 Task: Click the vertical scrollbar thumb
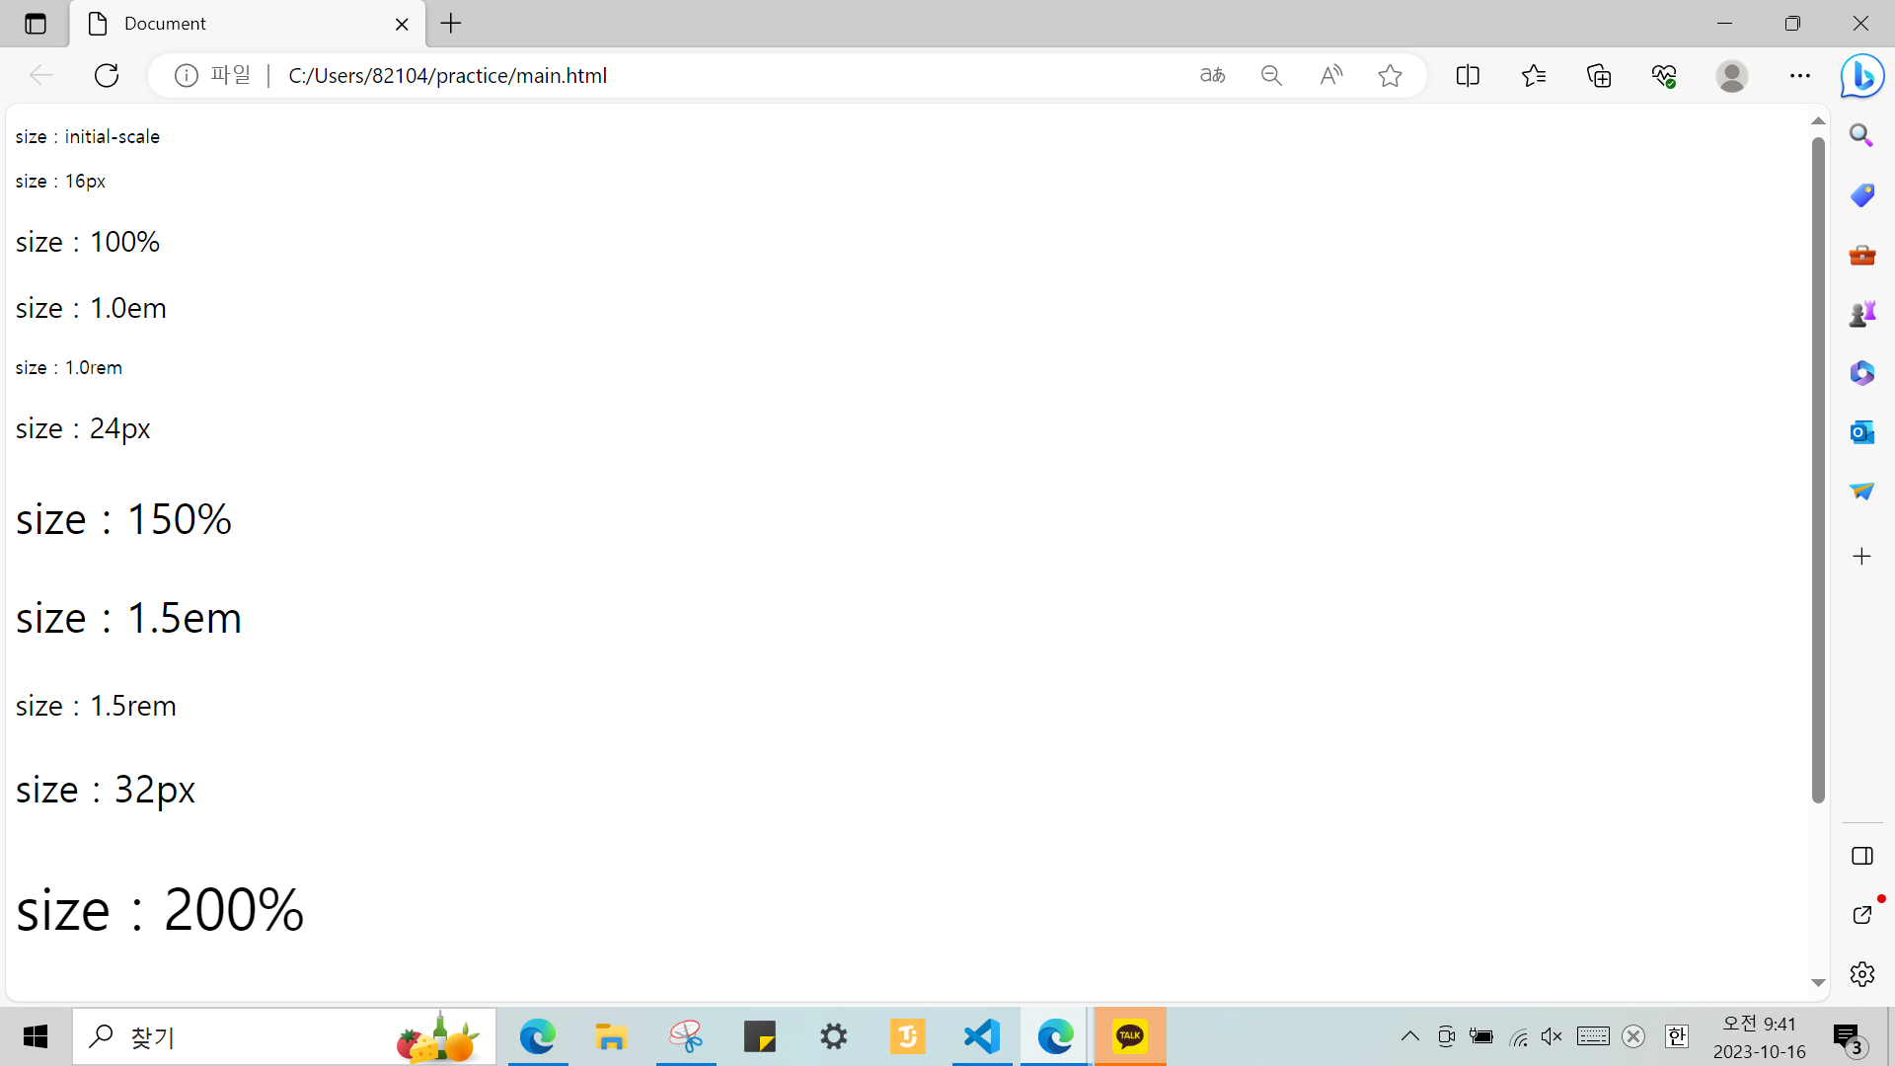pos(1818,470)
